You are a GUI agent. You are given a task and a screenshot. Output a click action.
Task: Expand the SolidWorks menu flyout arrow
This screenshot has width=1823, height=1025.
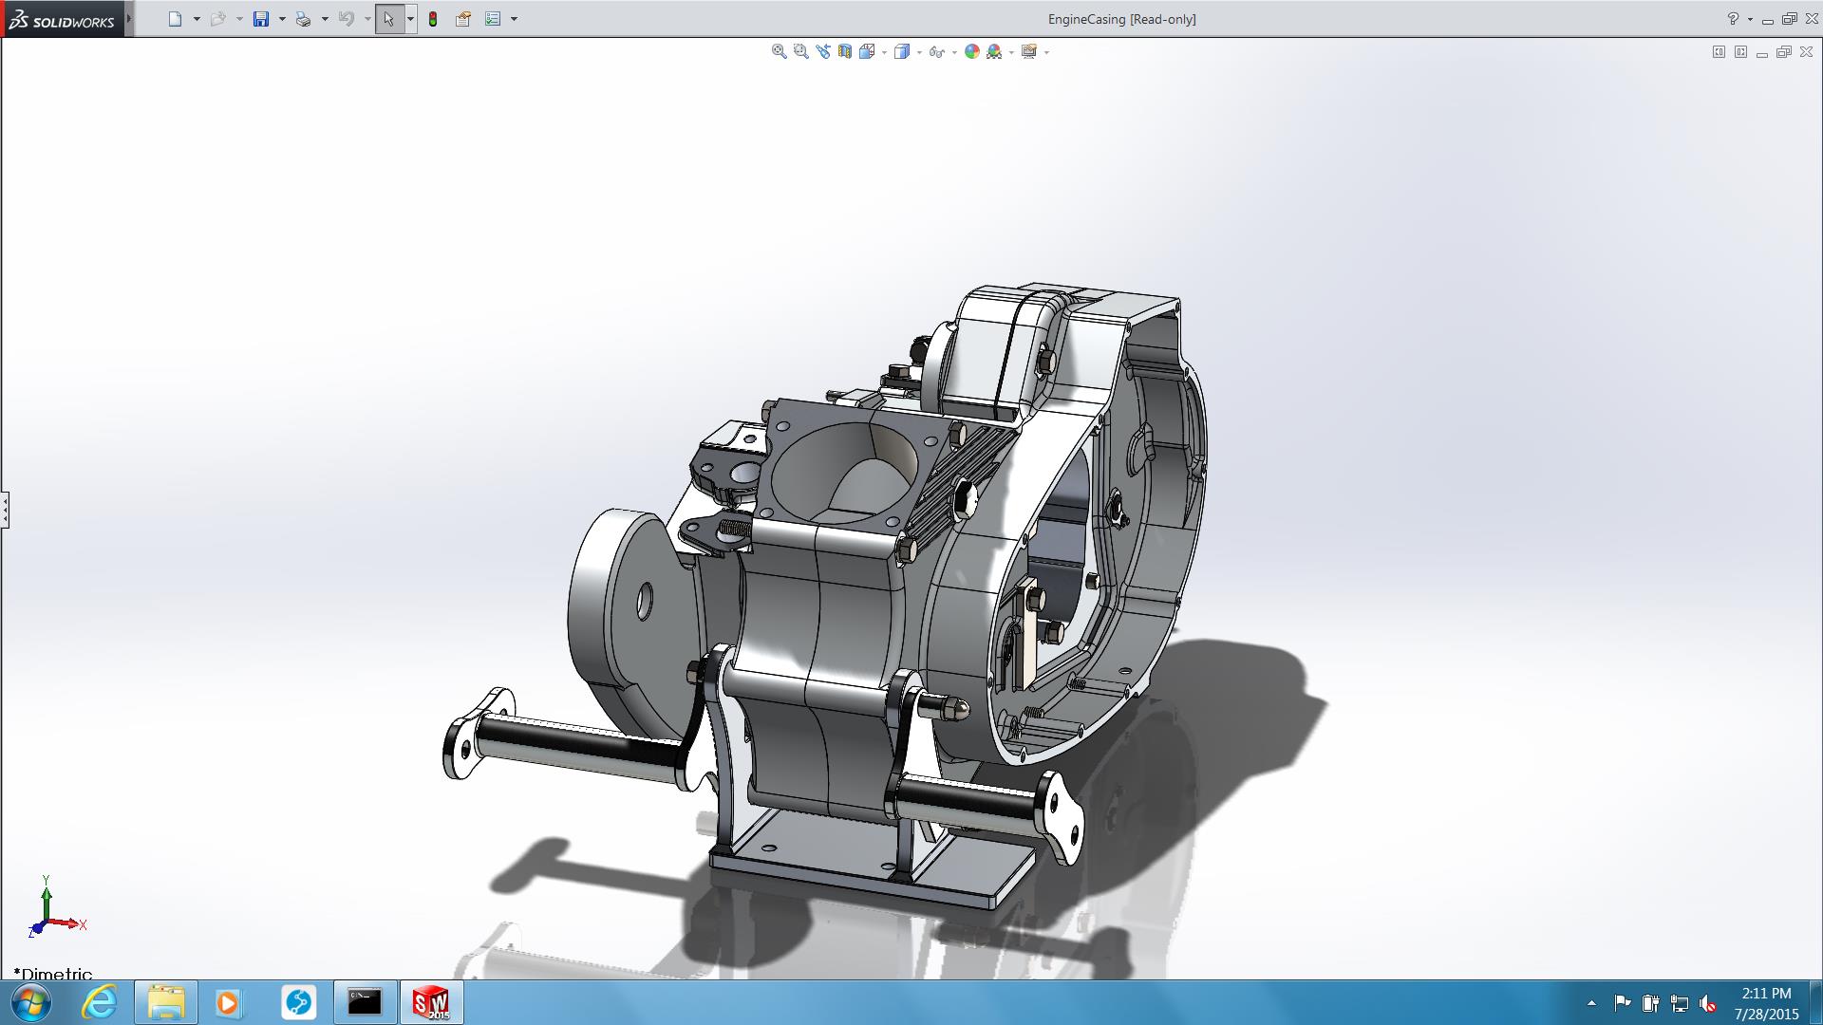click(x=129, y=19)
